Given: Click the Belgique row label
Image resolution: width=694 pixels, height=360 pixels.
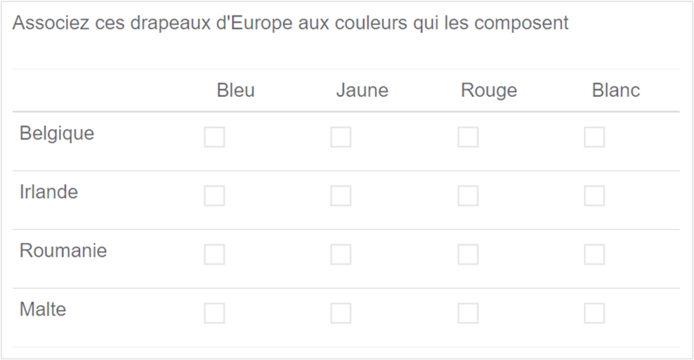Looking at the screenshot, I should 57,133.
